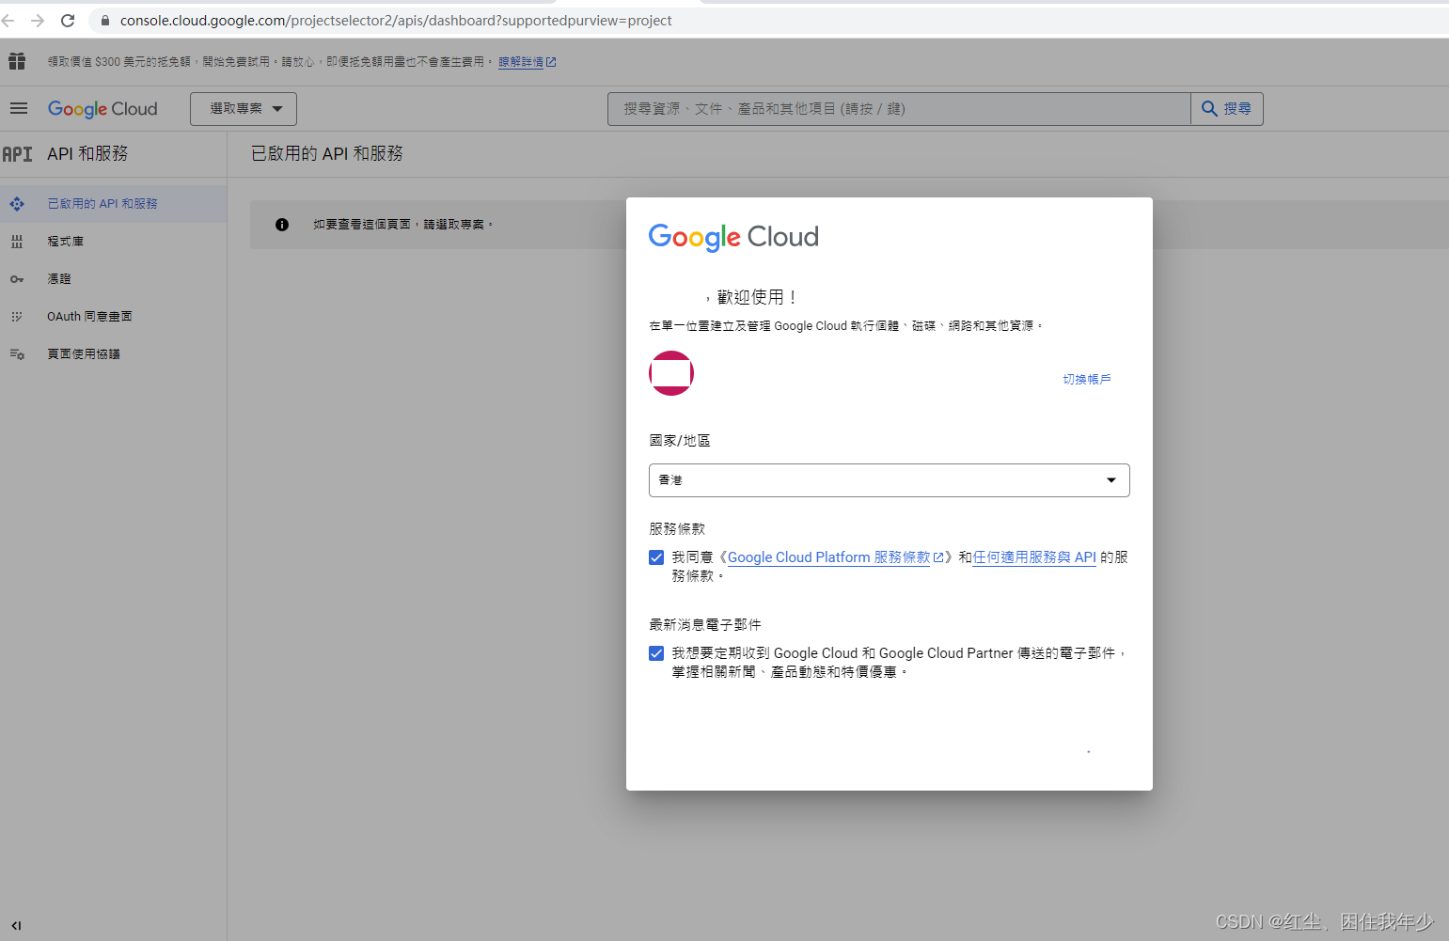Select 已啟用的 API 和服務 in sidebar
1449x941 pixels.
pos(113,204)
